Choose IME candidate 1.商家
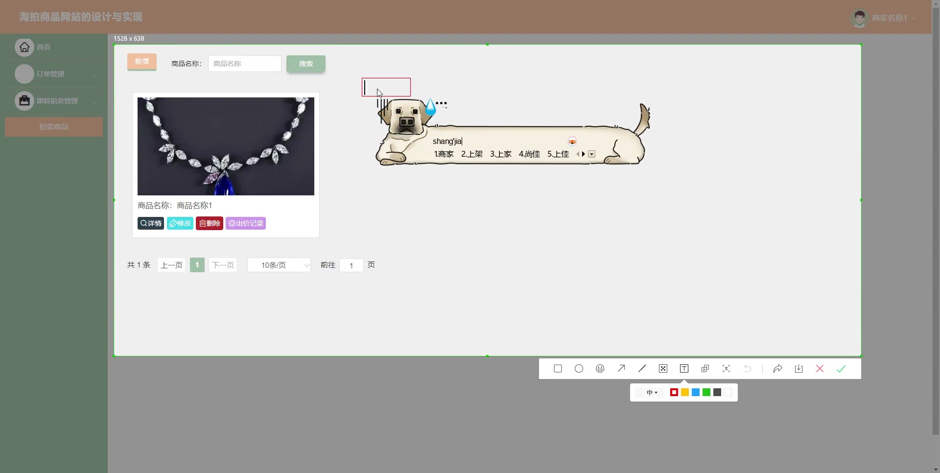 click(444, 154)
